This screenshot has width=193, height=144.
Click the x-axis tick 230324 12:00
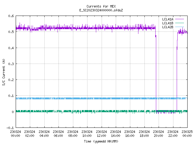(101, 134)
